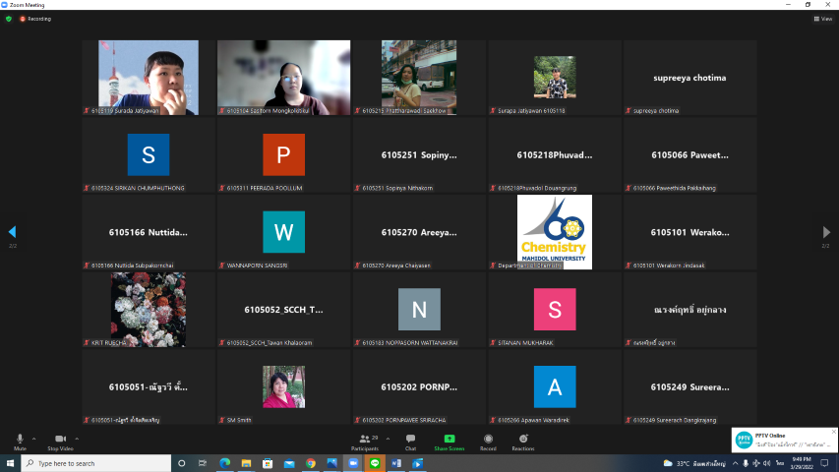Screen dimensions: 839x472
Task: Go to previous page of participants
Action: point(12,232)
